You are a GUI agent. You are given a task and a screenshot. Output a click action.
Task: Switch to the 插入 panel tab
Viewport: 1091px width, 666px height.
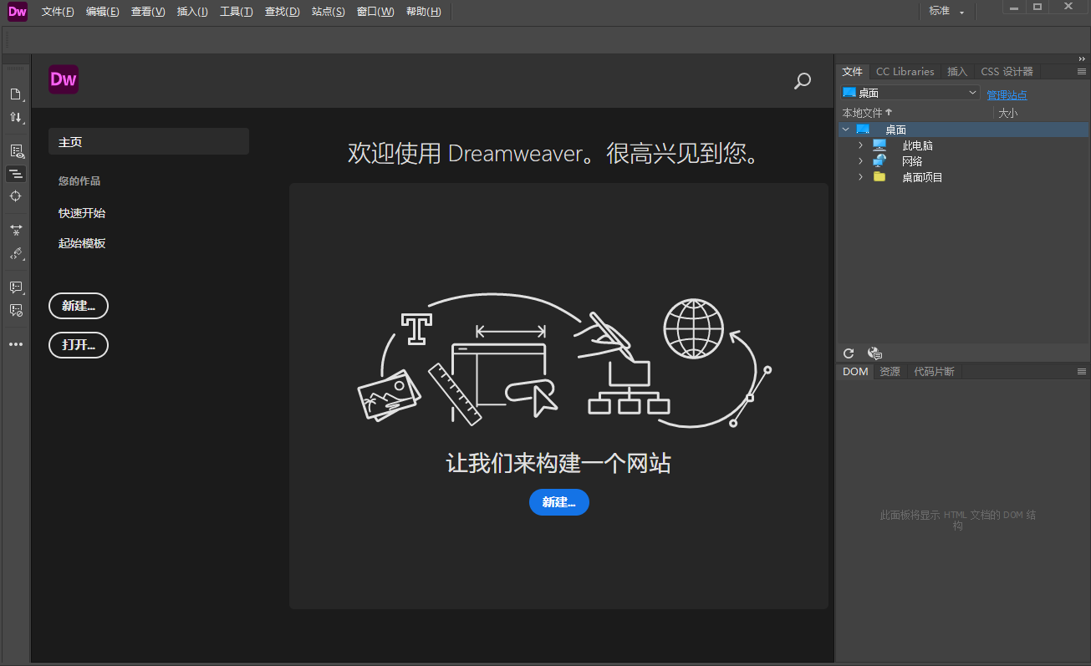click(957, 72)
